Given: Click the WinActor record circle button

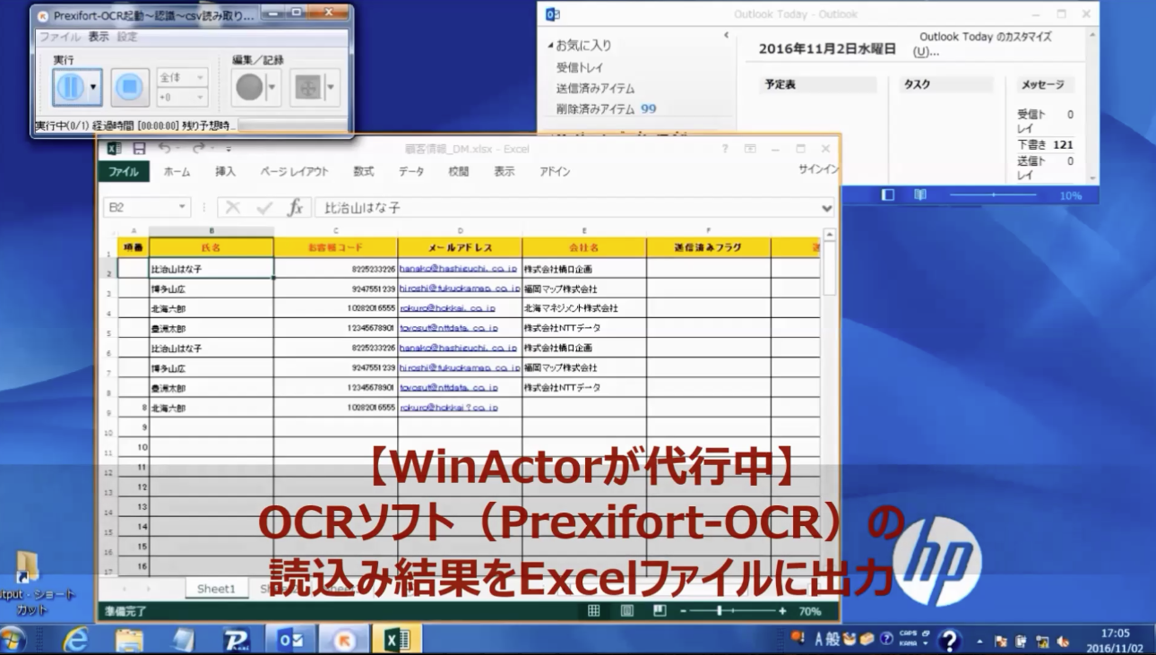Looking at the screenshot, I should click(249, 87).
